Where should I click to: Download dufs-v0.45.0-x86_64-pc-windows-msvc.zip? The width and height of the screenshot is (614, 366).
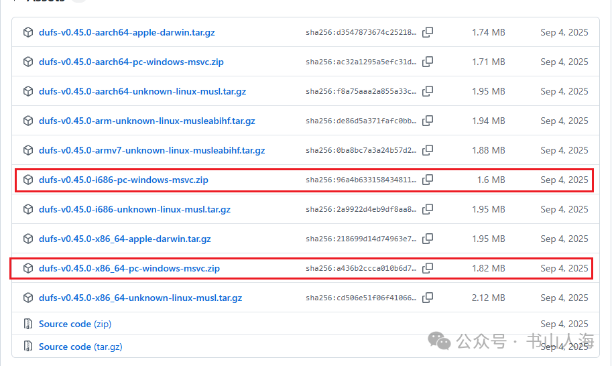point(129,268)
